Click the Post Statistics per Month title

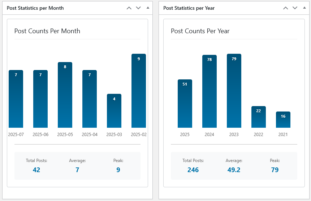35,8
